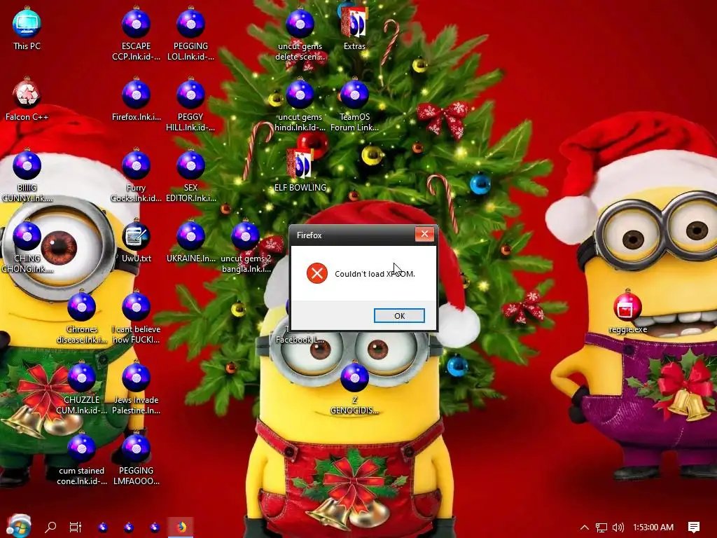Open the Action Center notifications icon
This screenshot has height=538, width=717.
point(694,527)
